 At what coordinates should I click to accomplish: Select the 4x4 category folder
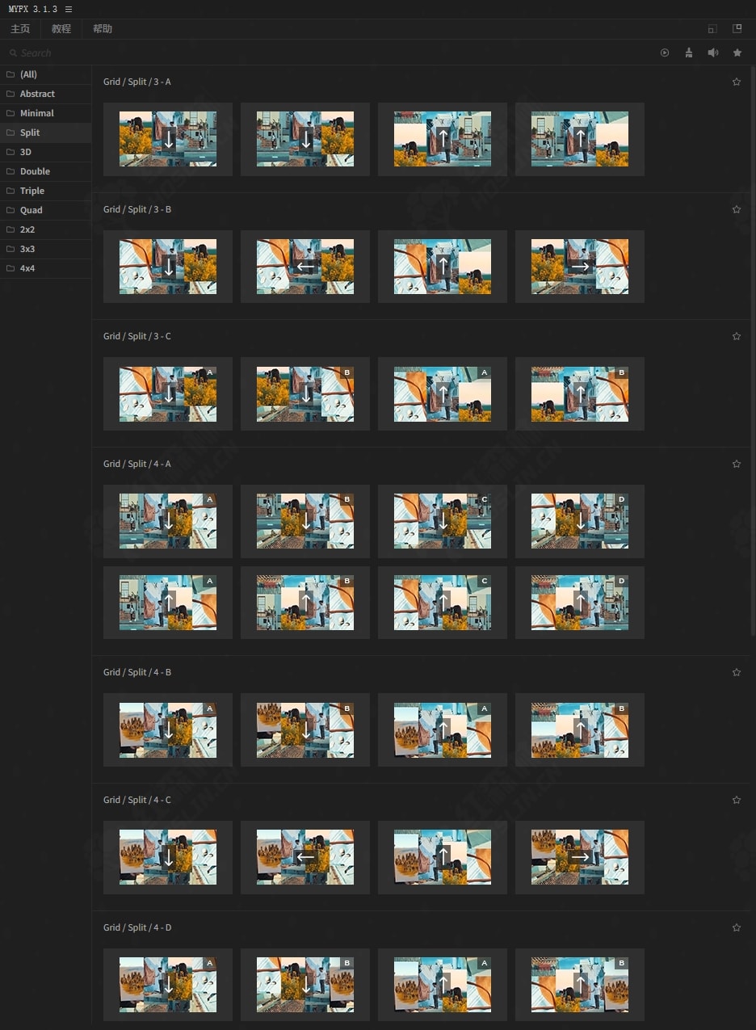click(x=45, y=268)
